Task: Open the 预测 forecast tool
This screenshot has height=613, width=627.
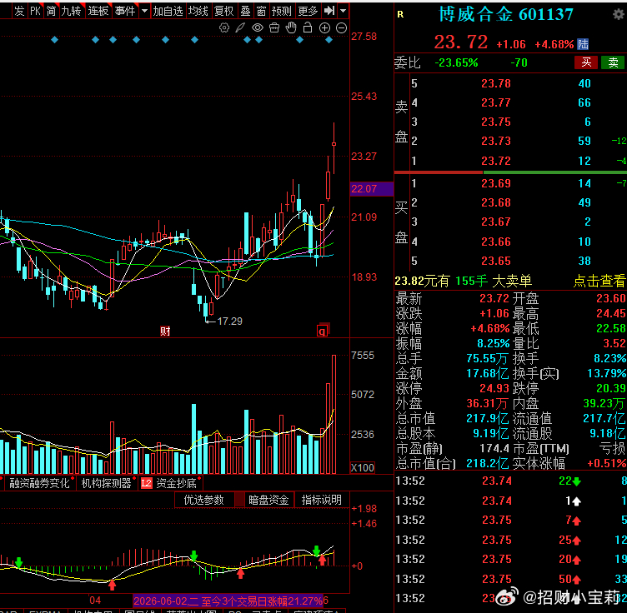Action: (x=281, y=11)
